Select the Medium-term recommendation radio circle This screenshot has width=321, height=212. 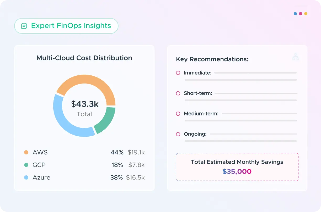coord(178,114)
